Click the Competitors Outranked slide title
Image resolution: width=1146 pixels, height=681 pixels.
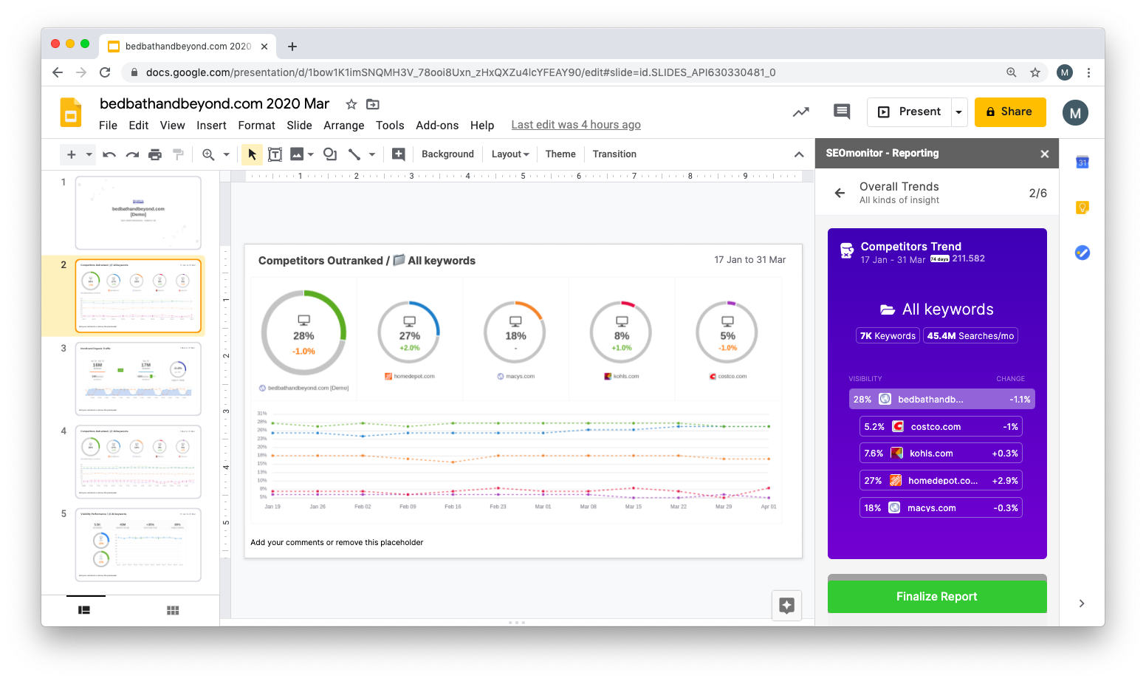(x=367, y=261)
